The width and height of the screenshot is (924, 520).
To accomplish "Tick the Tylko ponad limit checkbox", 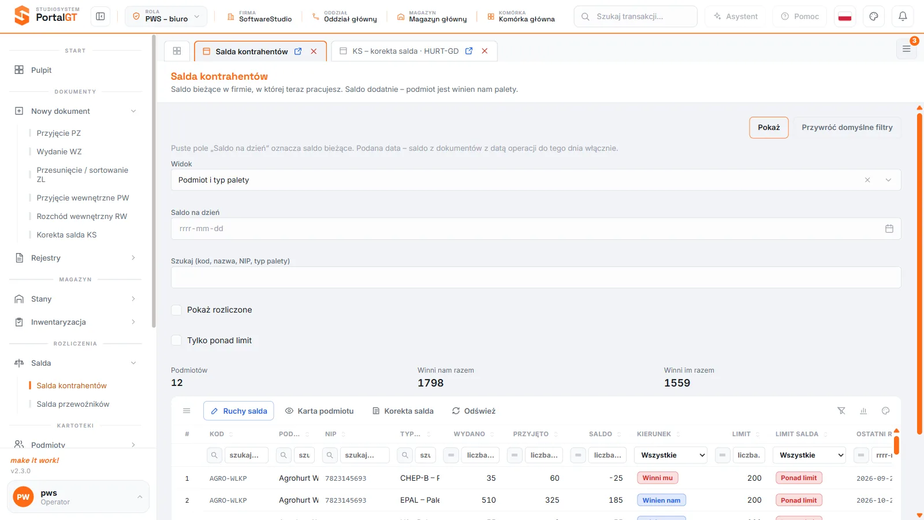I will (x=177, y=340).
